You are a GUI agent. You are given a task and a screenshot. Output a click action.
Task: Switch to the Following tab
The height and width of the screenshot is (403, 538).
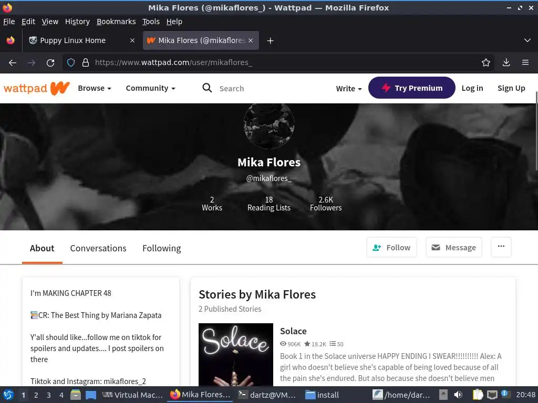pyautogui.click(x=162, y=248)
